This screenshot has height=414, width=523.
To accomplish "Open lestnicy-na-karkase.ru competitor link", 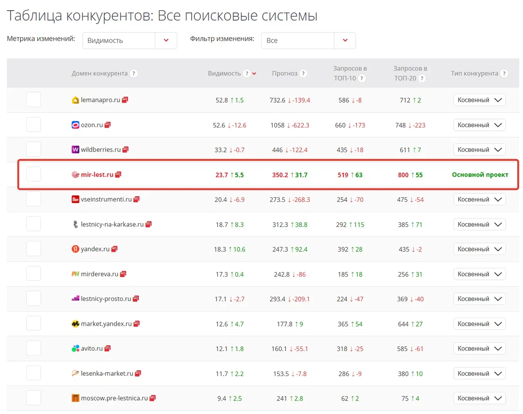I will (112, 224).
